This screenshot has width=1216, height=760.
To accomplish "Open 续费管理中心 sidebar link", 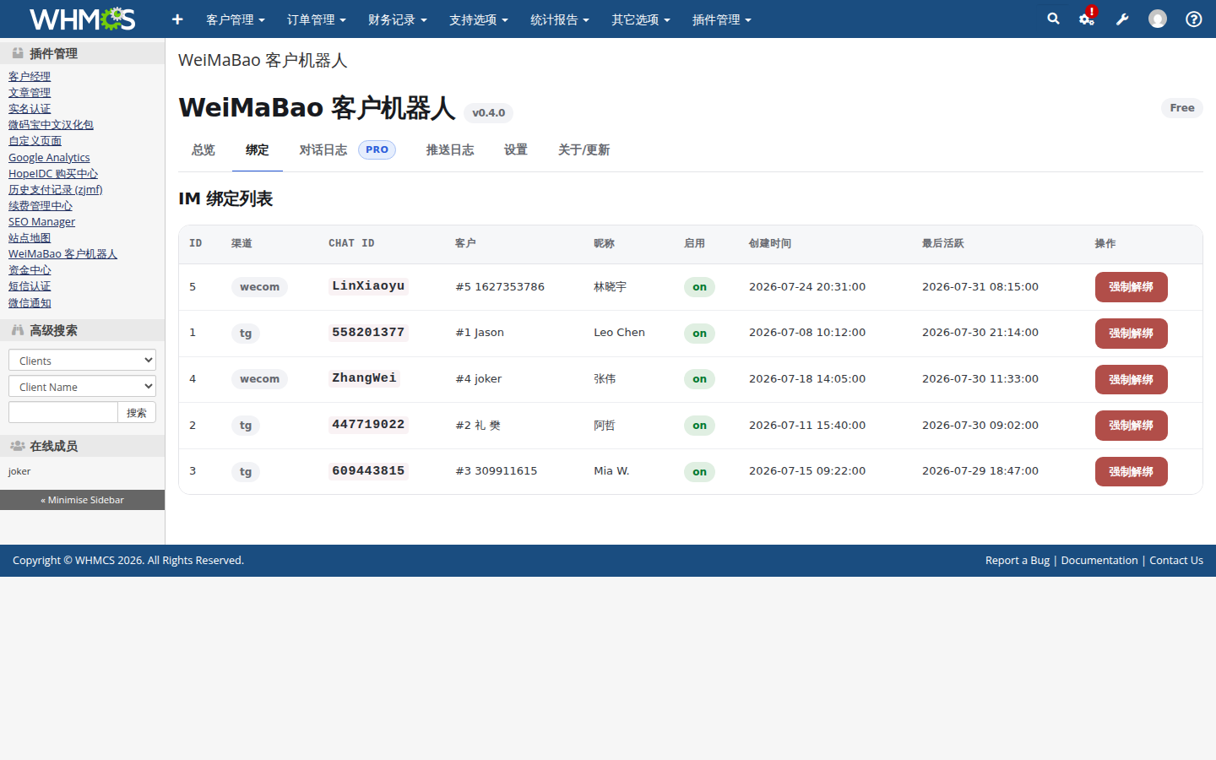I will (41, 206).
